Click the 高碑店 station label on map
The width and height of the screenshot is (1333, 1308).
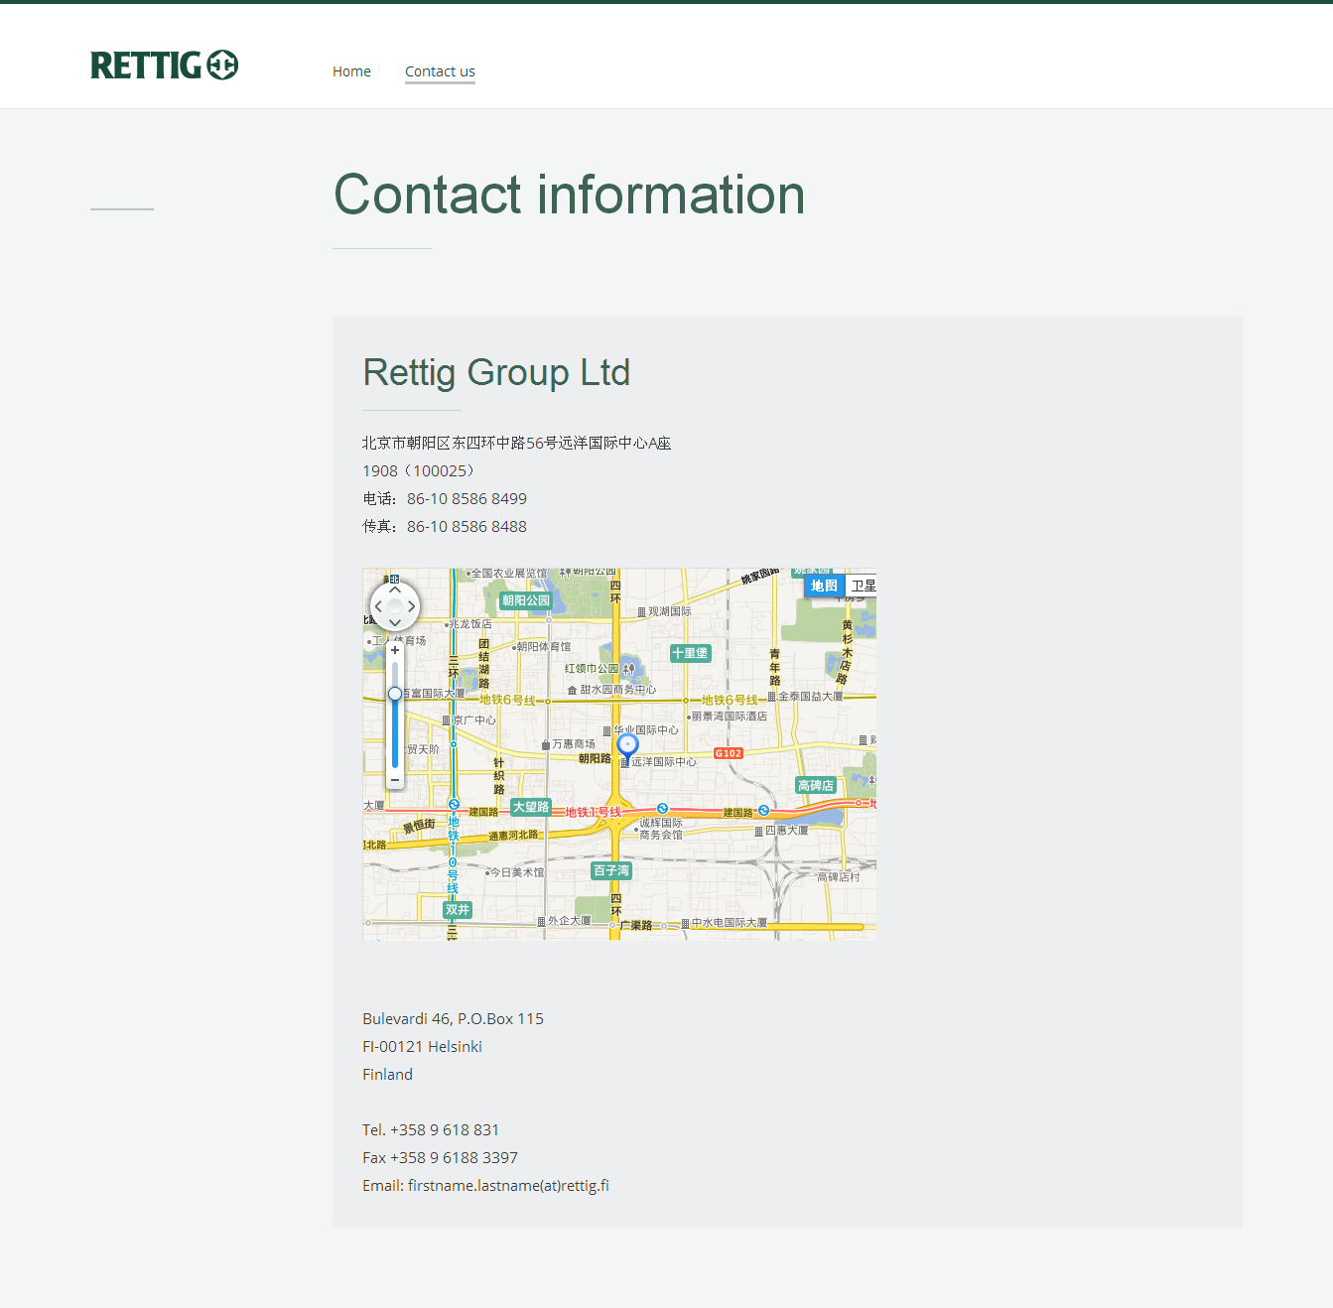[x=816, y=785]
